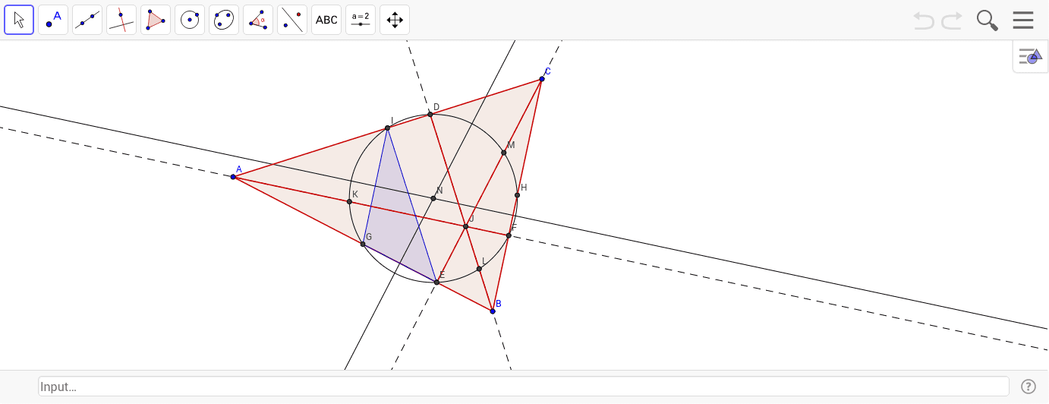1049x404 pixels.
Task: Open the input help question mark
Action: (1029, 387)
